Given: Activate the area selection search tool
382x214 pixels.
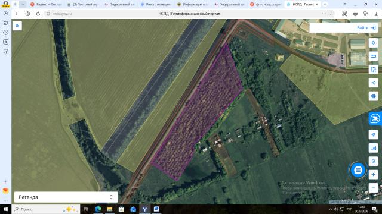Looking at the screenshot, I should pos(373,70).
